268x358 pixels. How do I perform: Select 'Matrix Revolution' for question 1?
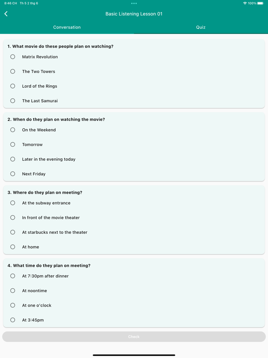[x=12, y=56]
